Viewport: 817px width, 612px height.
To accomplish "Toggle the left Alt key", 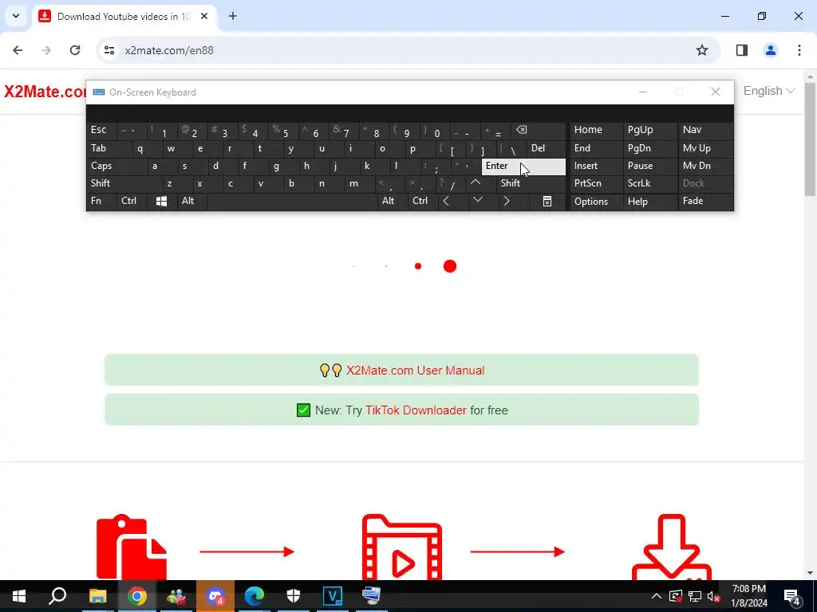I will [x=191, y=201].
